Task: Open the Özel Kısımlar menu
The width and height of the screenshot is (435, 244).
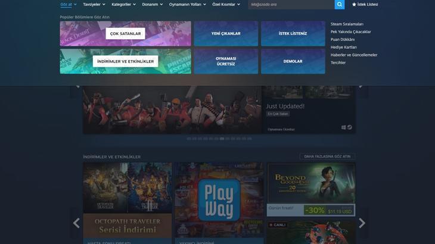Action: [226, 4]
